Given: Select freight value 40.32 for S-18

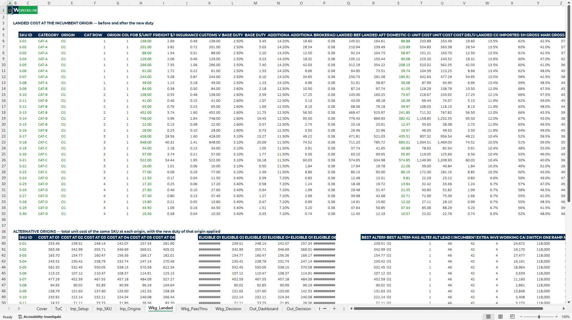Looking at the screenshot, I should tap(164, 142).
